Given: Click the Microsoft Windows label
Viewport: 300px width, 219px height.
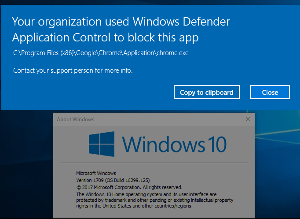Looking at the screenshot, I should tap(96, 173).
